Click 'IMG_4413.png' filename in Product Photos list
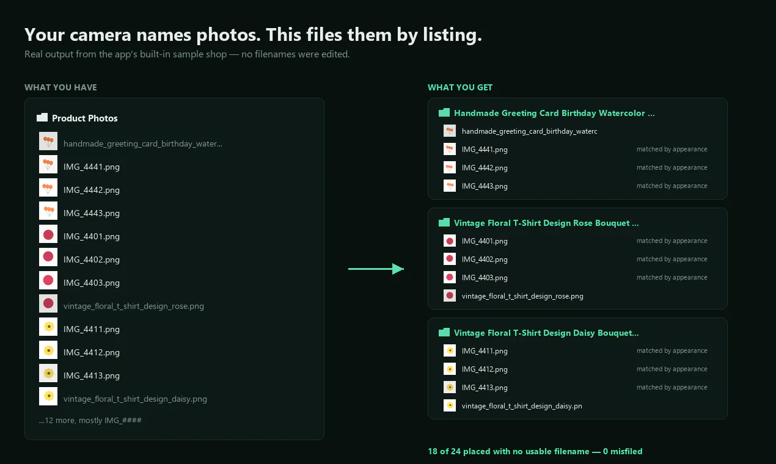Viewport: 776px width, 464px height. pyautogui.click(x=92, y=375)
